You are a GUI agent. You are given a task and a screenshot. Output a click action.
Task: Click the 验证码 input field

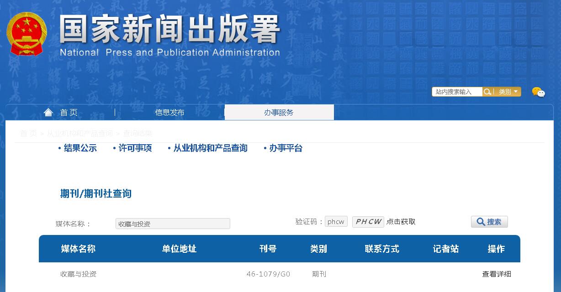pos(336,221)
